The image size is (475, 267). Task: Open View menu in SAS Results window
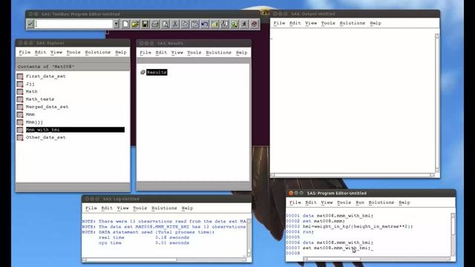[x=177, y=53]
